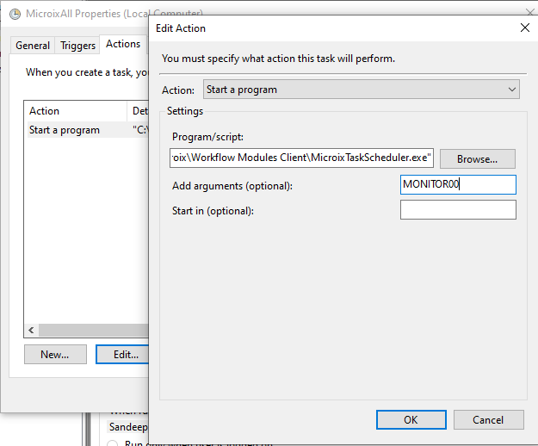
Task: Confirm with the OK button
Action: coord(411,419)
